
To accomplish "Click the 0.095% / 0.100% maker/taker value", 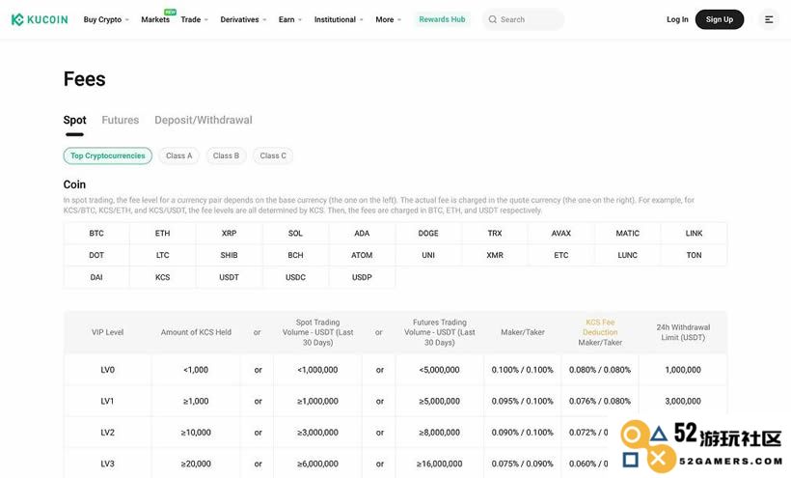I will click(x=523, y=402).
